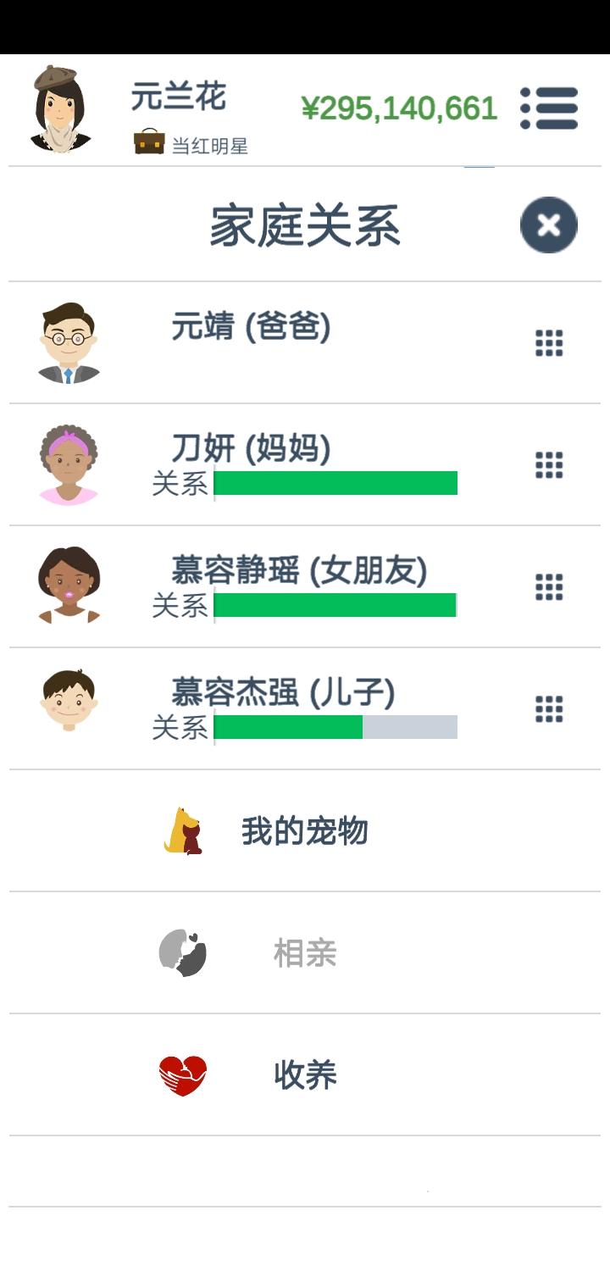Open the hamburger main menu
The image size is (610, 1288).
coord(549,108)
